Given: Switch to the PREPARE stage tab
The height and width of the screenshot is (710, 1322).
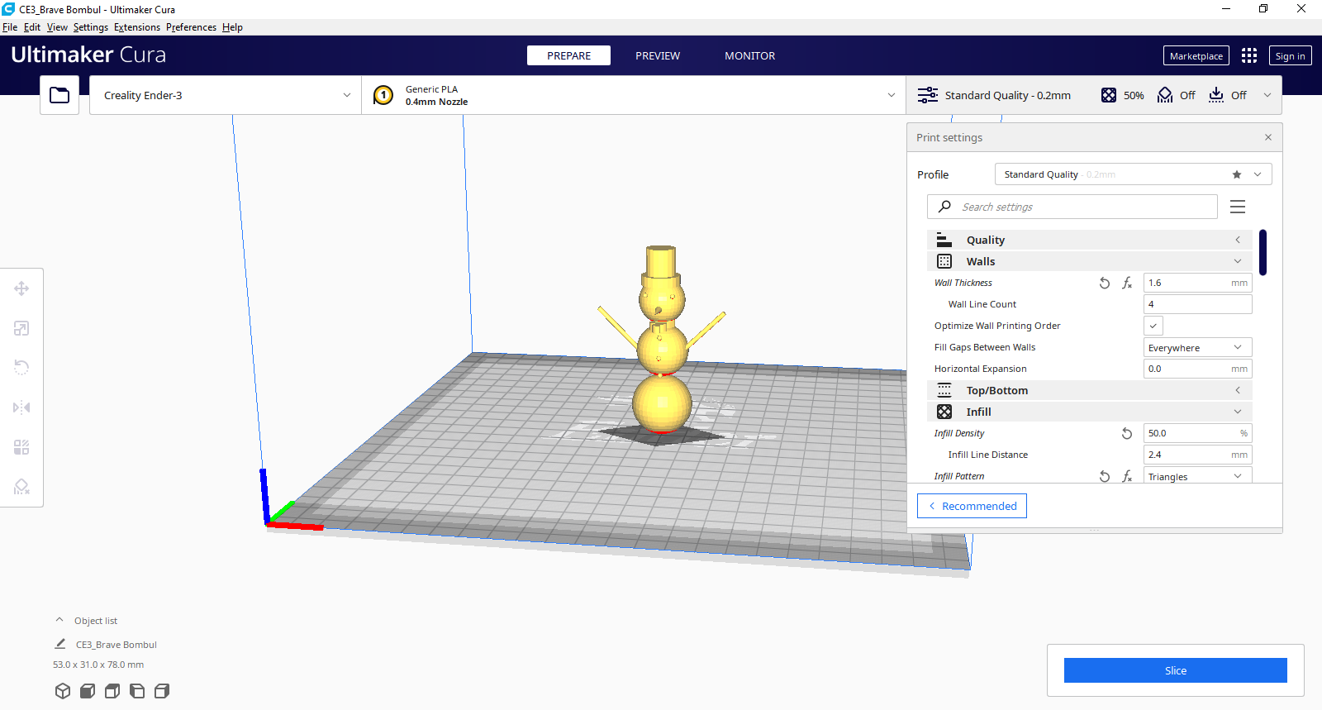Looking at the screenshot, I should click(x=568, y=55).
